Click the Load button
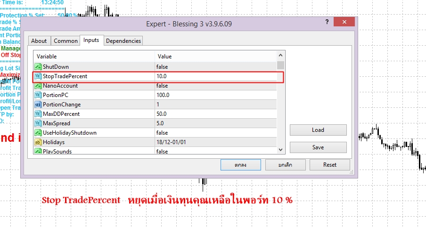This screenshot has width=426, height=227. [318, 130]
